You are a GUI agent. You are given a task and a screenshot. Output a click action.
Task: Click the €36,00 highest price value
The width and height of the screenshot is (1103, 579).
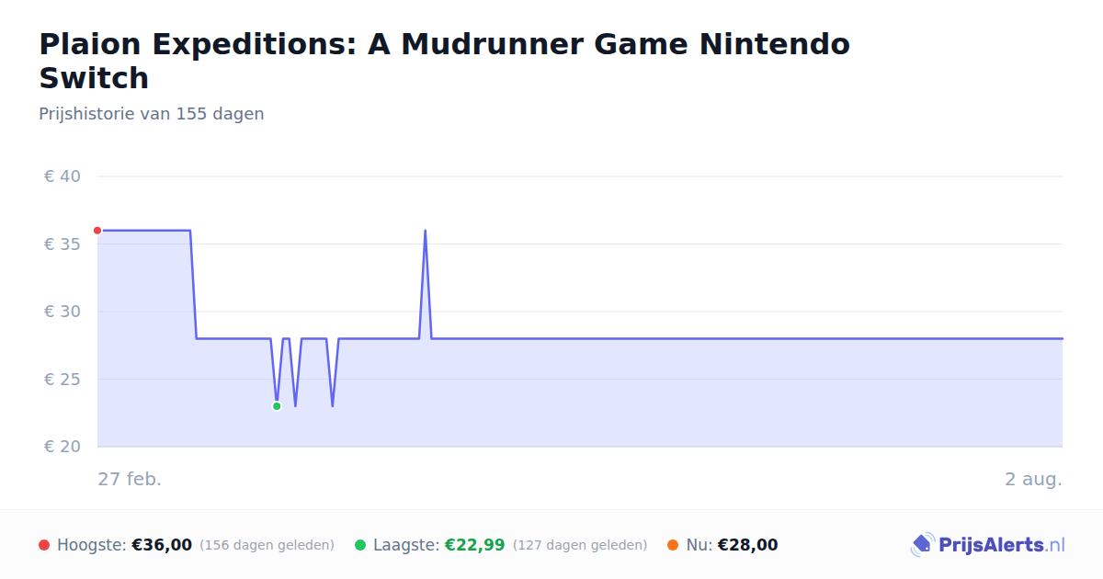(162, 545)
